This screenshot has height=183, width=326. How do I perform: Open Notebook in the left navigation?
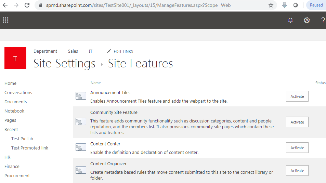click(14, 111)
